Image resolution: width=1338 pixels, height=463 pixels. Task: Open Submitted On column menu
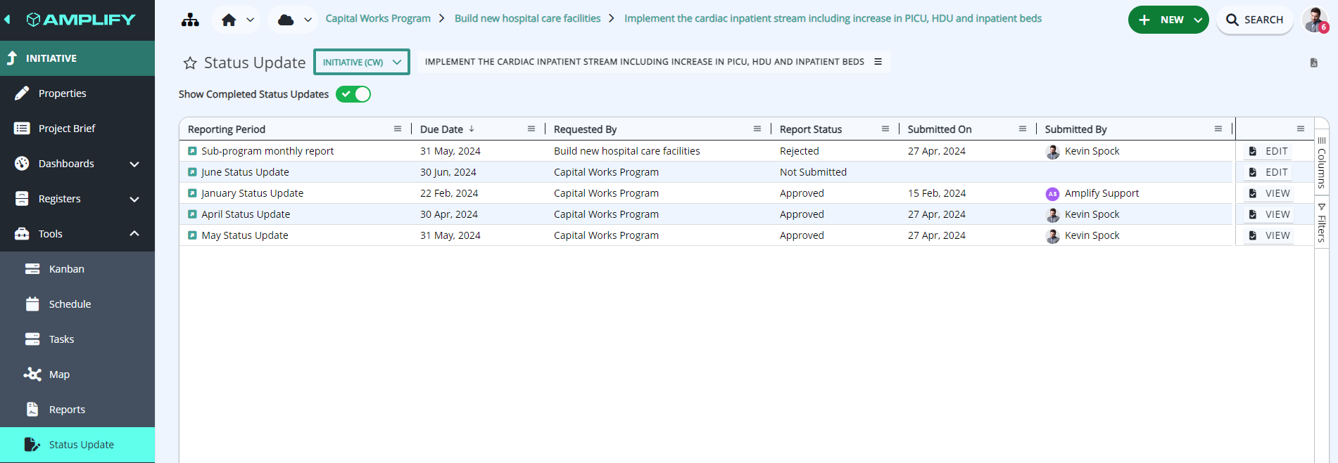click(1023, 129)
